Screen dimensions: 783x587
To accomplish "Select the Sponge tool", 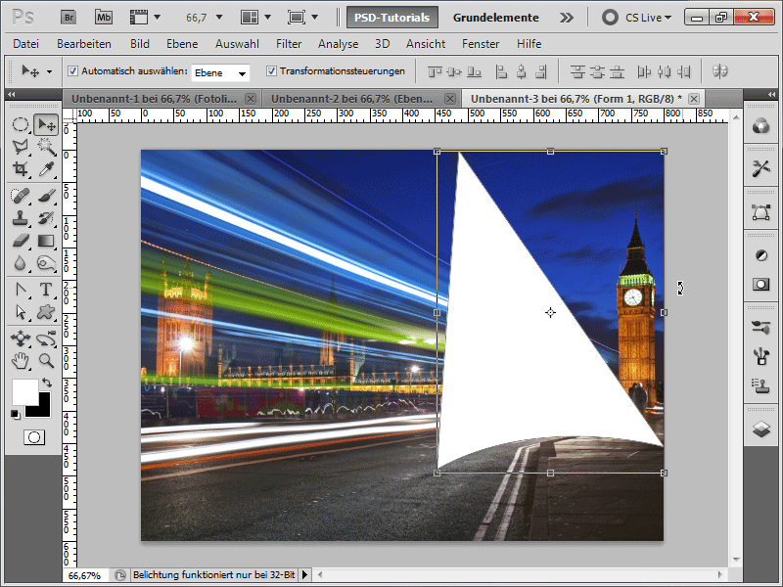I will click(x=46, y=262).
